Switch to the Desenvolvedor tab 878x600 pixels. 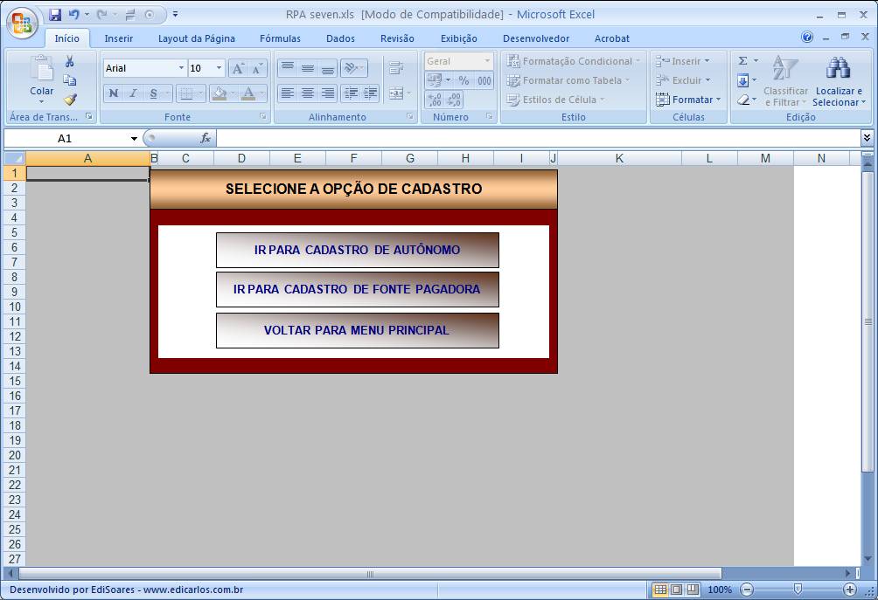point(535,38)
